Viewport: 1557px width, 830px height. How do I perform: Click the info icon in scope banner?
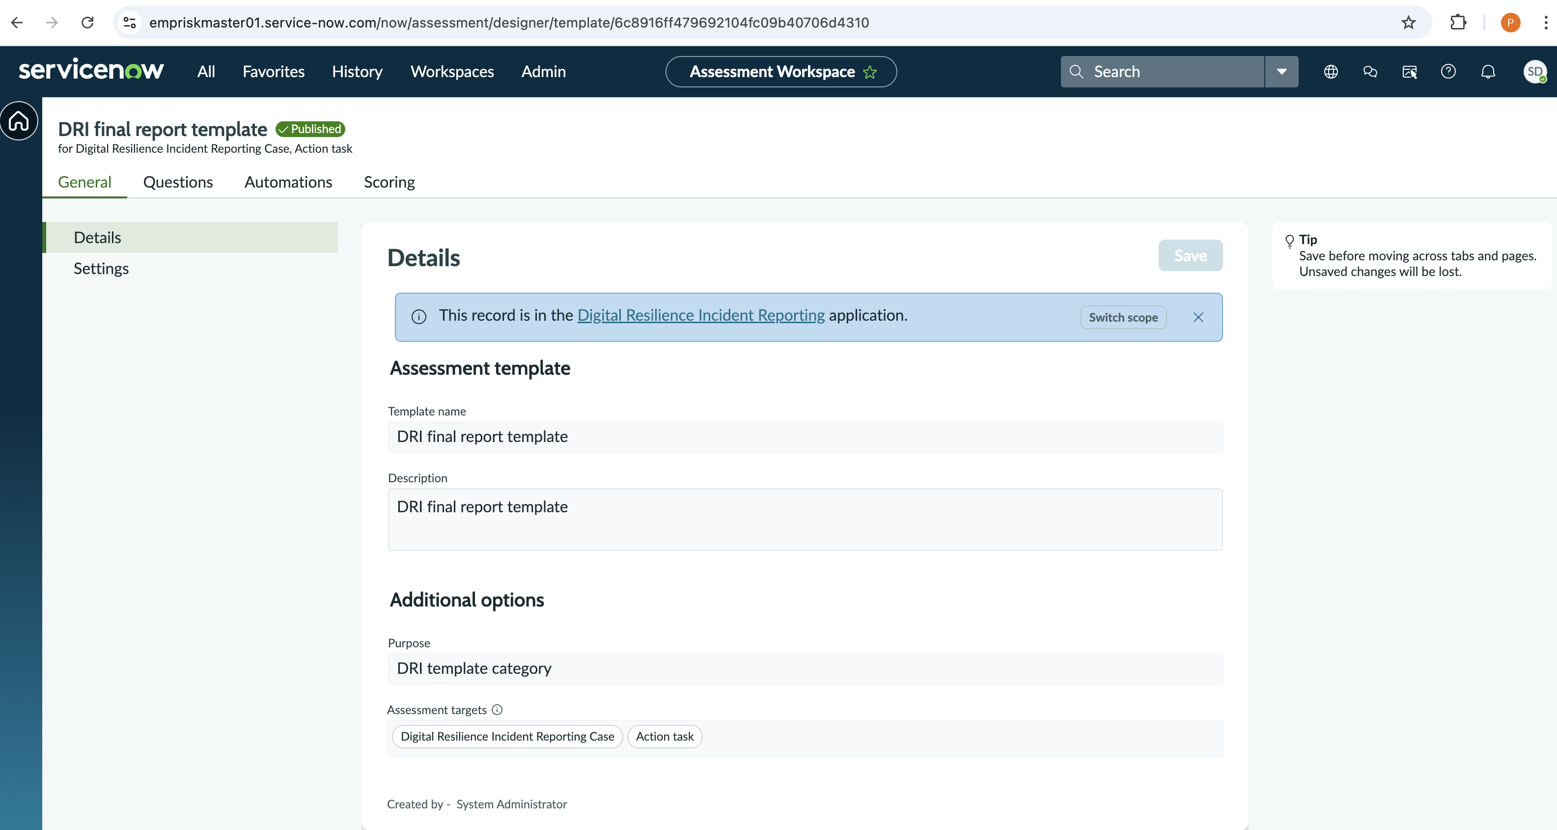(x=419, y=316)
